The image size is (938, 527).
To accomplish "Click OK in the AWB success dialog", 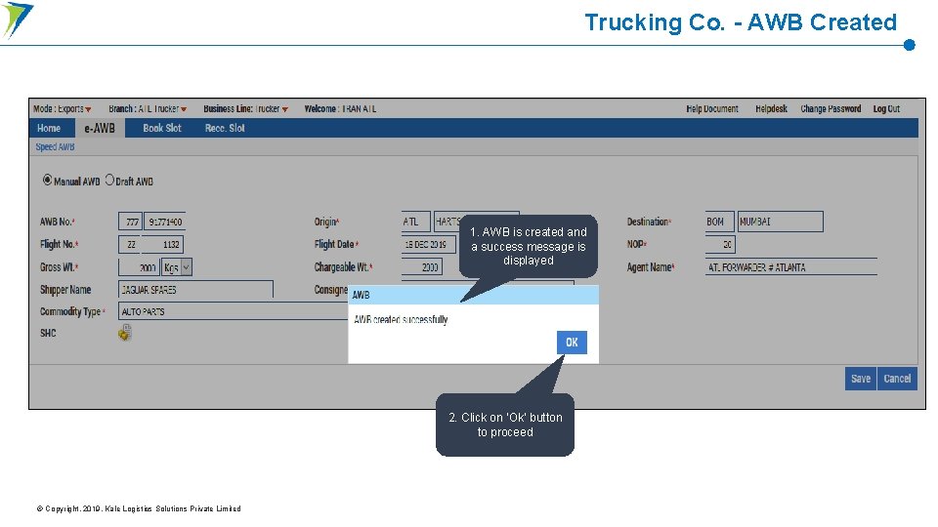I will [x=572, y=343].
